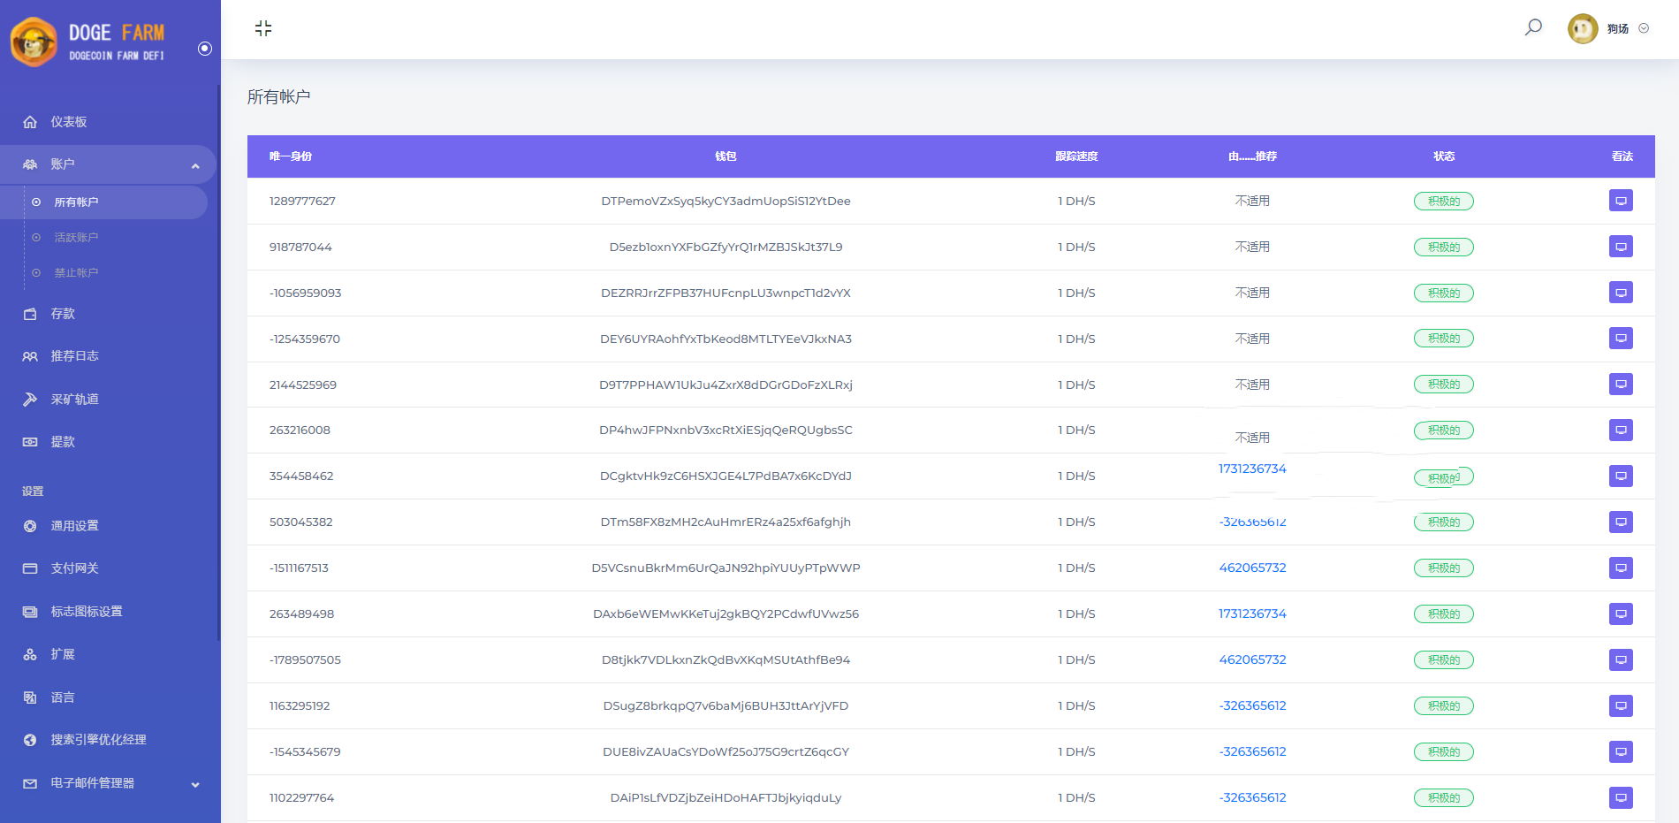Click referrer link 1731236734 for account 263489498

pyautogui.click(x=1252, y=614)
